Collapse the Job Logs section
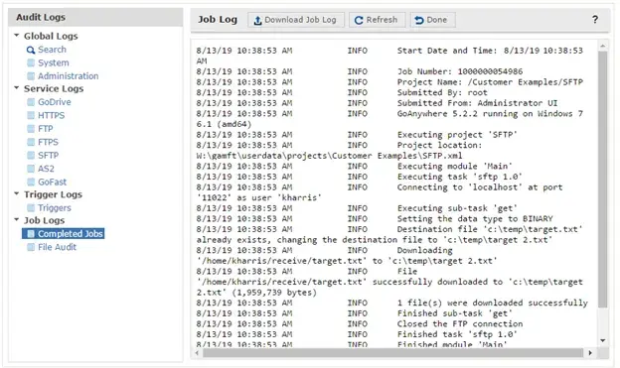Image resolution: width=620 pixels, height=368 pixels. tap(17, 219)
